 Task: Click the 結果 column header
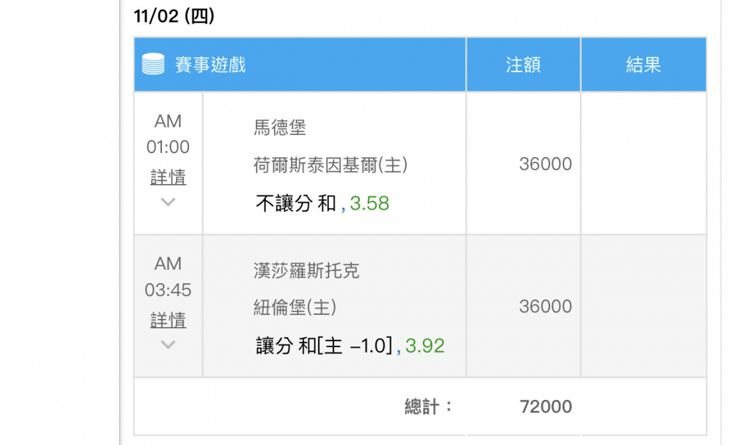click(643, 65)
